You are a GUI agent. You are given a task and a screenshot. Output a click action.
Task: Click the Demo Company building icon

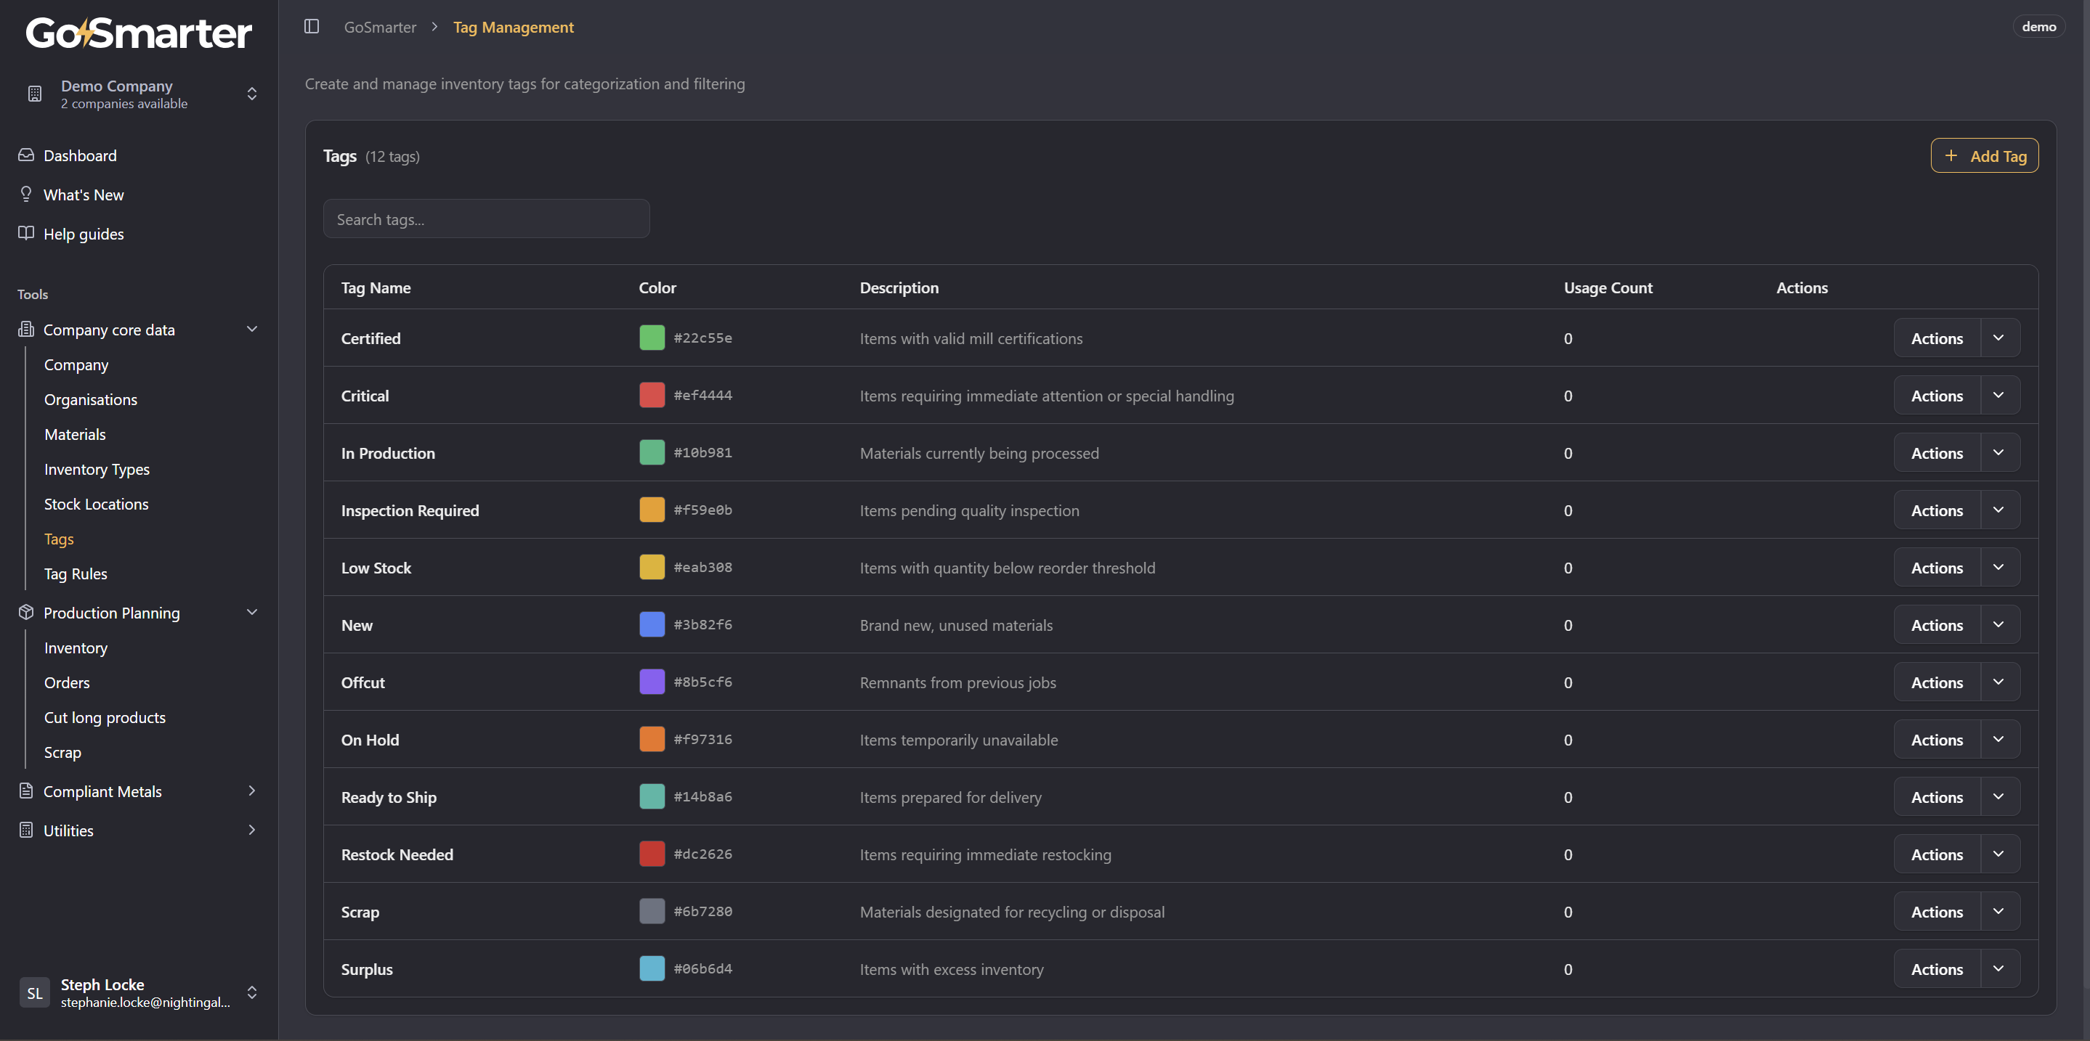(35, 94)
